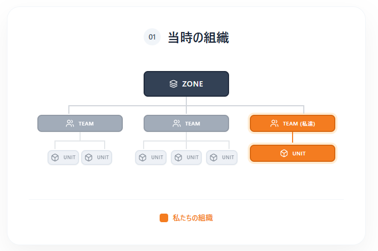
Task: Click the people icon in the orange TEAM box
Action: coord(274,123)
